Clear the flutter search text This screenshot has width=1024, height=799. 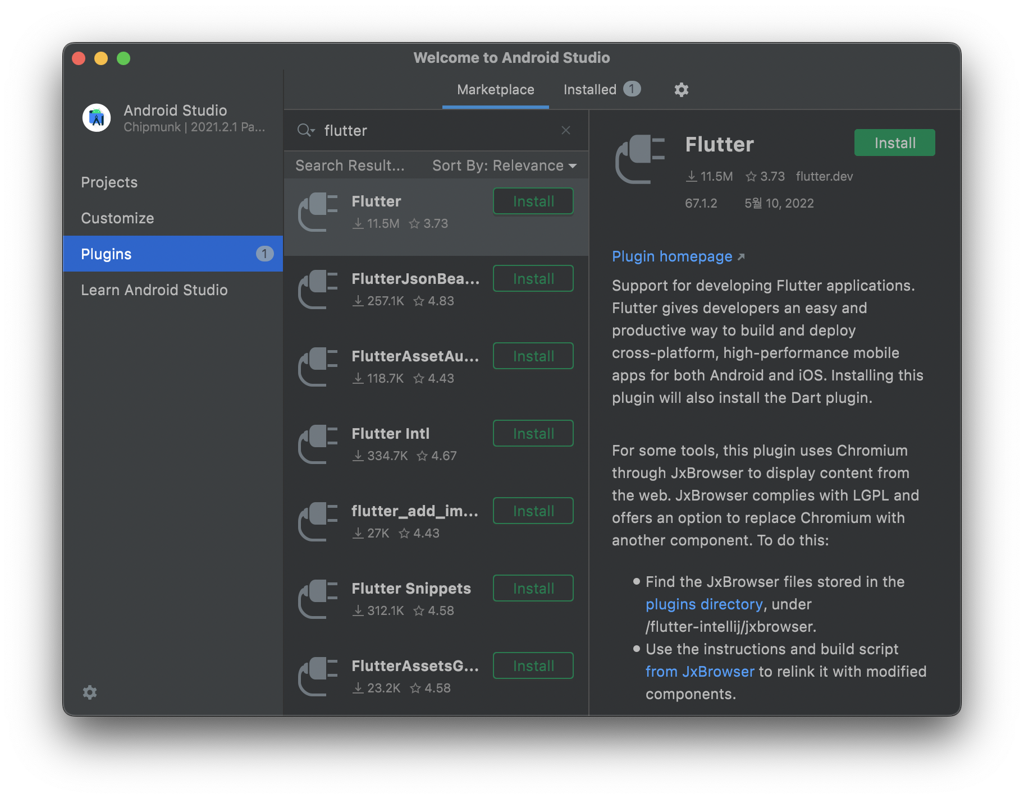pyautogui.click(x=566, y=130)
